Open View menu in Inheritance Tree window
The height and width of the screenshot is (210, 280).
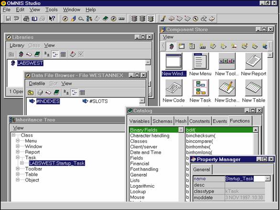[x=18, y=128]
